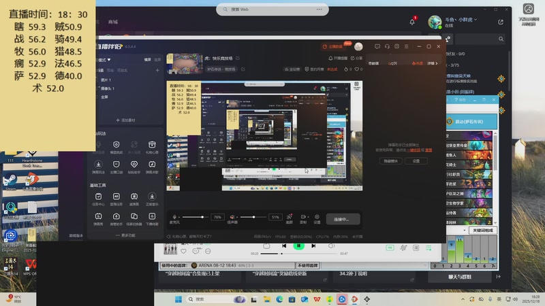Click the notification bell with red badge
Image resolution: width=545 pixels, height=306 pixels.
(412, 22)
